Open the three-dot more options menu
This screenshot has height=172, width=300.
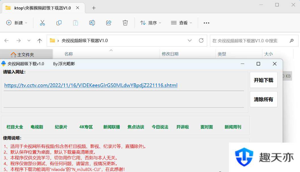(x=206, y=23)
